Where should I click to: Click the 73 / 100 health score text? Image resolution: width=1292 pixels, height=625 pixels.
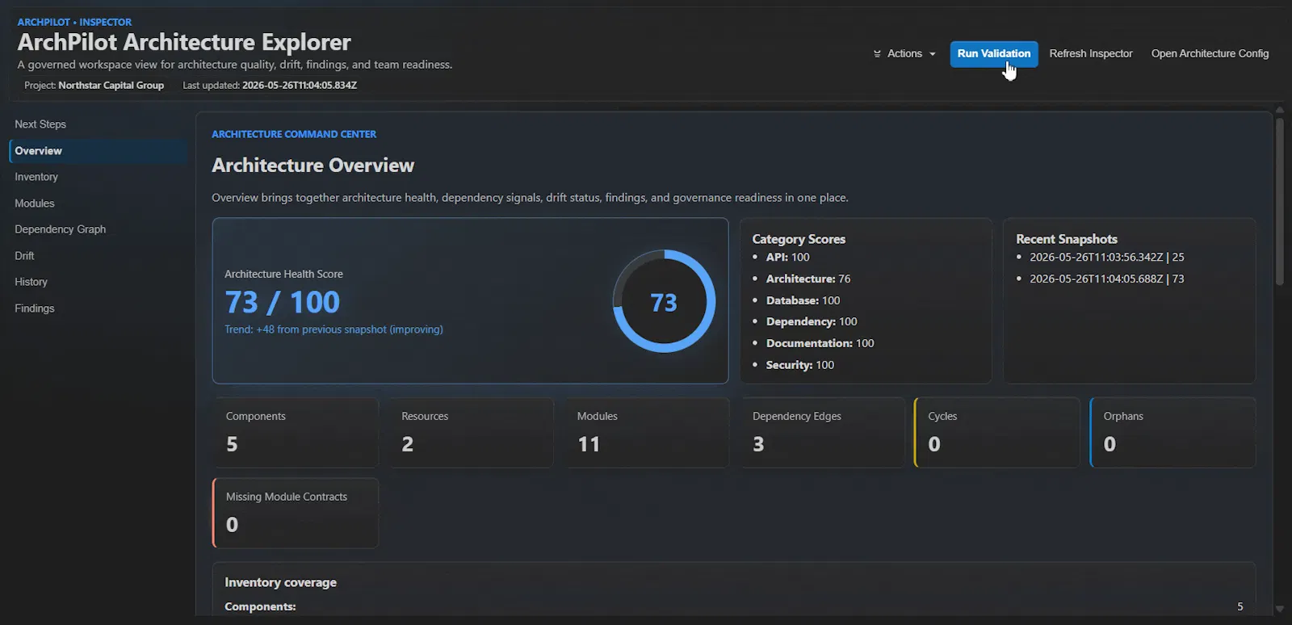point(282,302)
